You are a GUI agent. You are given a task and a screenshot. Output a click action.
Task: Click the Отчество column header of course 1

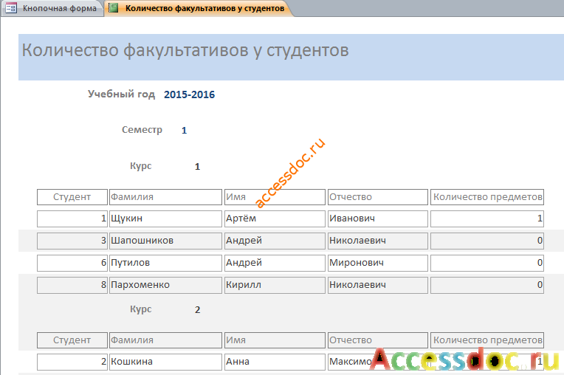click(378, 197)
